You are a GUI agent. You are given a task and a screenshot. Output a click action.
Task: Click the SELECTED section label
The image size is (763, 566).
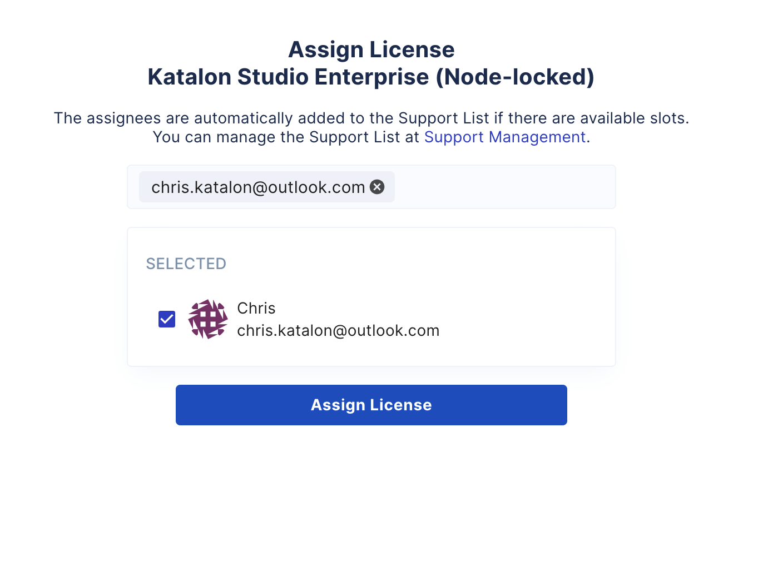tap(186, 264)
